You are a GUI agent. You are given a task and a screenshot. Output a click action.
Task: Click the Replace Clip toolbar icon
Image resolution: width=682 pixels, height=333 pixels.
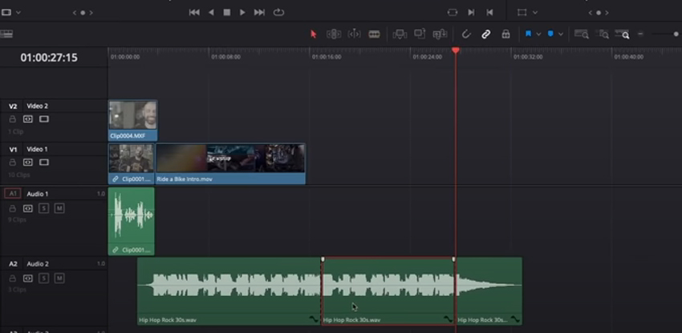point(440,34)
